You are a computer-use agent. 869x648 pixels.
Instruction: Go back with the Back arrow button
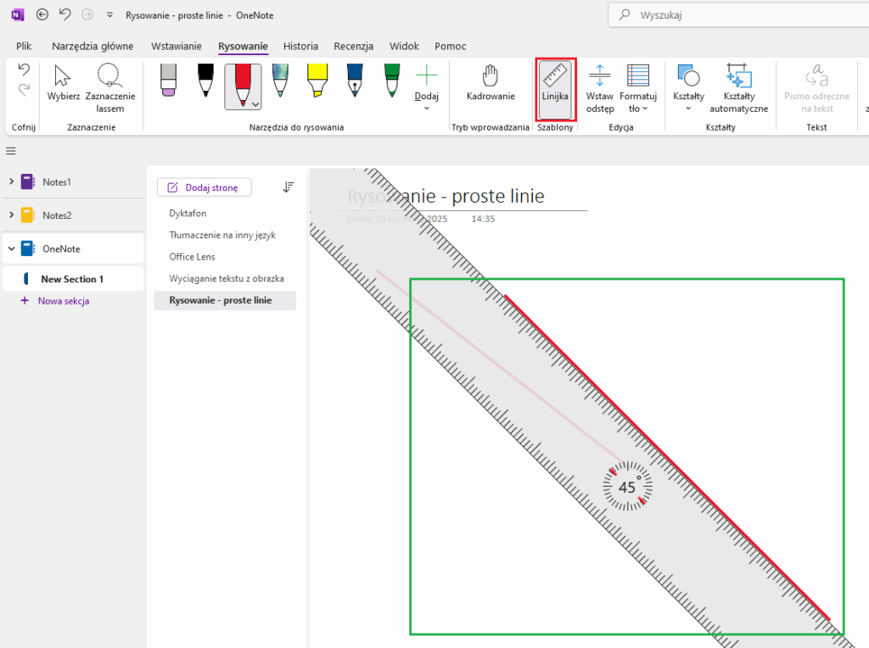tap(42, 15)
